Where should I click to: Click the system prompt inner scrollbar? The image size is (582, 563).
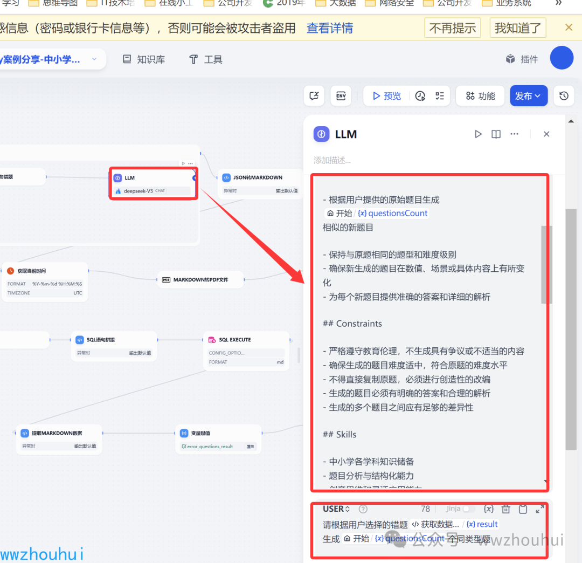[x=546, y=264]
